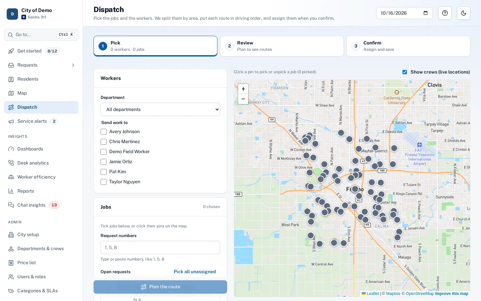Image resolution: width=481 pixels, height=301 pixels.
Task: Click Pick all unassigned link
Action: coord(195,272)
